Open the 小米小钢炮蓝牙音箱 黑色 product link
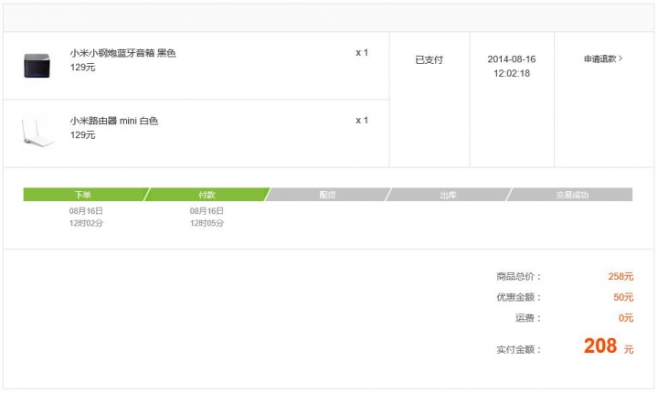 (122, 53)
